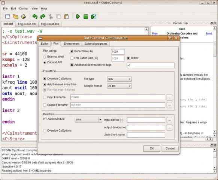Switch to the Environment tab
218x180 pixels.
(72, 44)
